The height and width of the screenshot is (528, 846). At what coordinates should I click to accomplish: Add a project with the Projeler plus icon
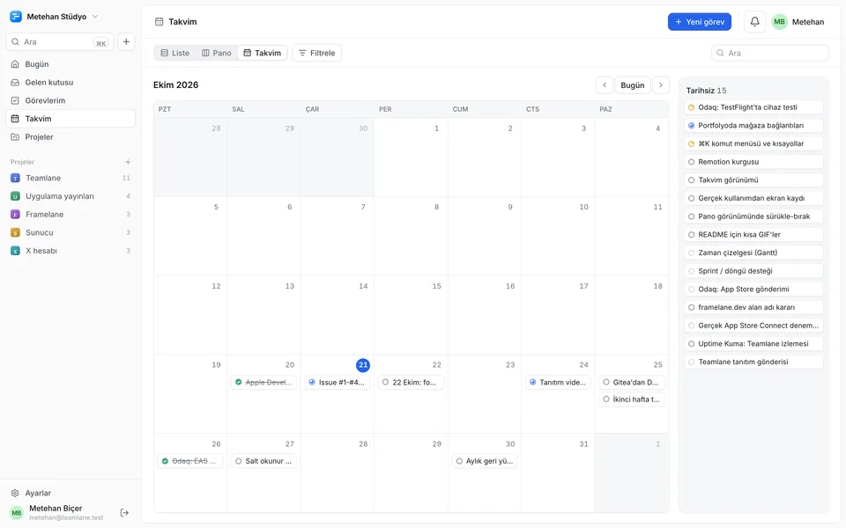[128, 162]
